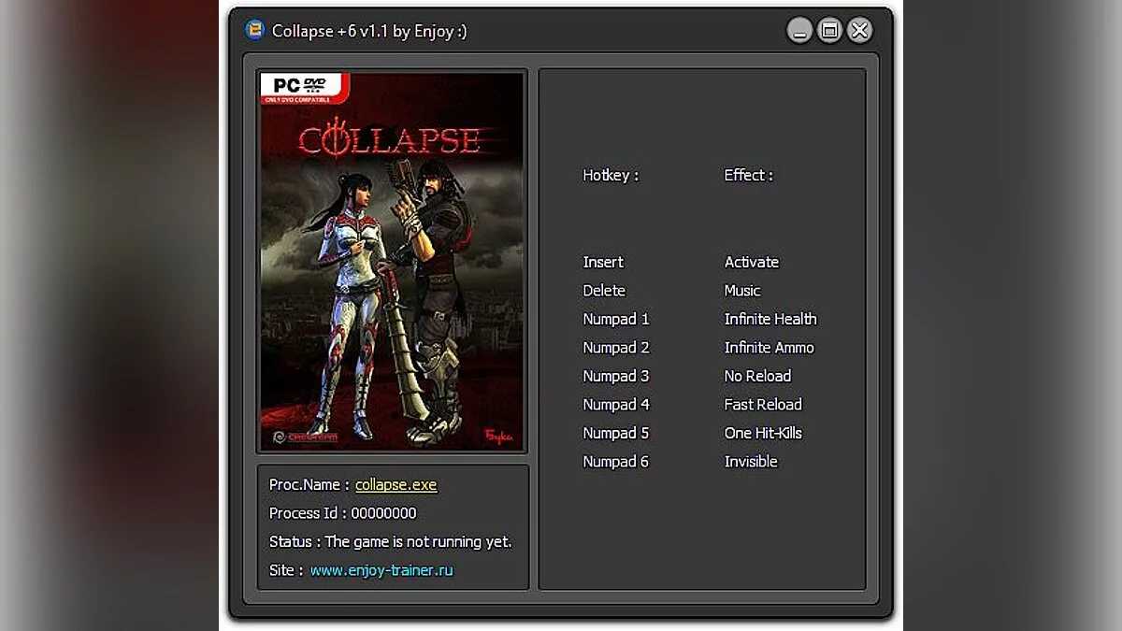Select the No Reload cheat entry
The width and height of the screenshot is (1122, 631).
tap(757, 375)
